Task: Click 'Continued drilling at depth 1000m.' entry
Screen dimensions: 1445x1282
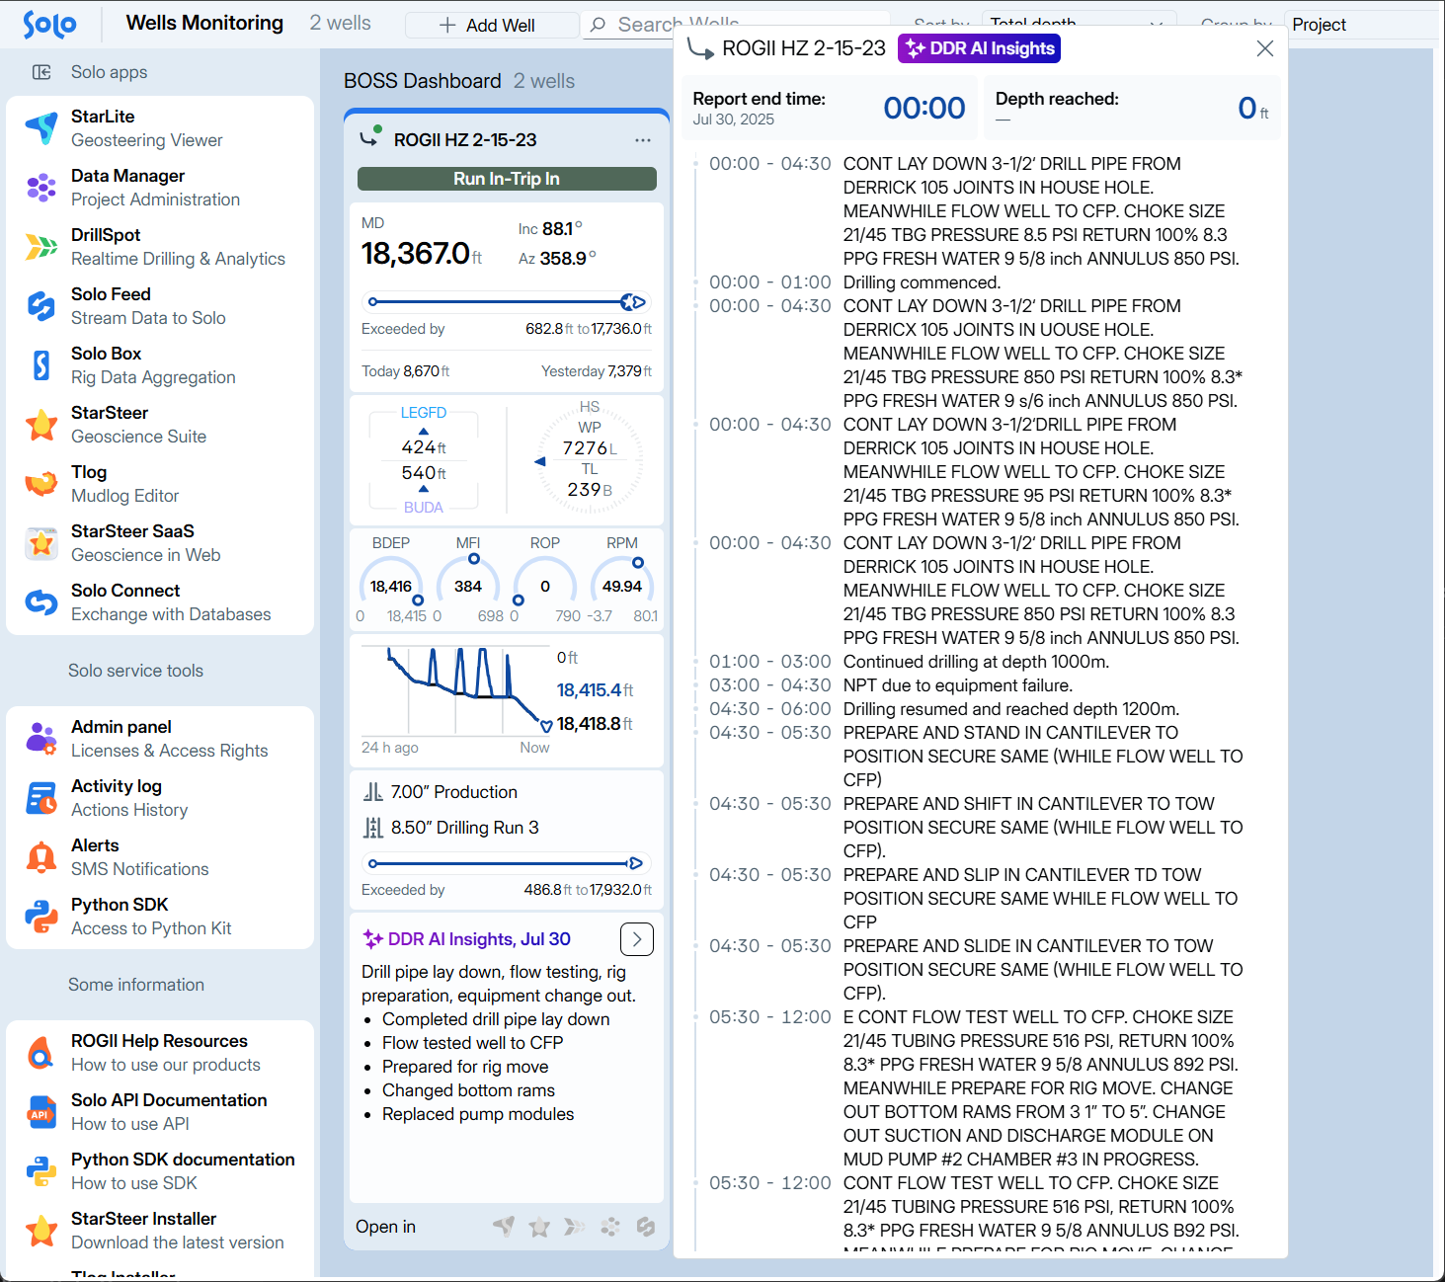Action: 976,662
